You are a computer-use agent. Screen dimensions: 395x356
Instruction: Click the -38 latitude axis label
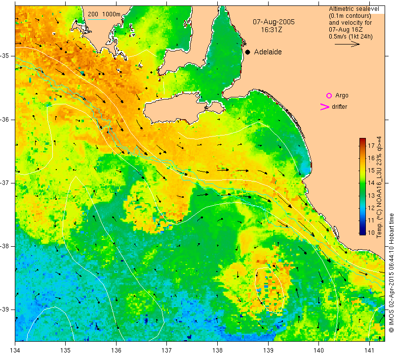click(x=5, y=246)
